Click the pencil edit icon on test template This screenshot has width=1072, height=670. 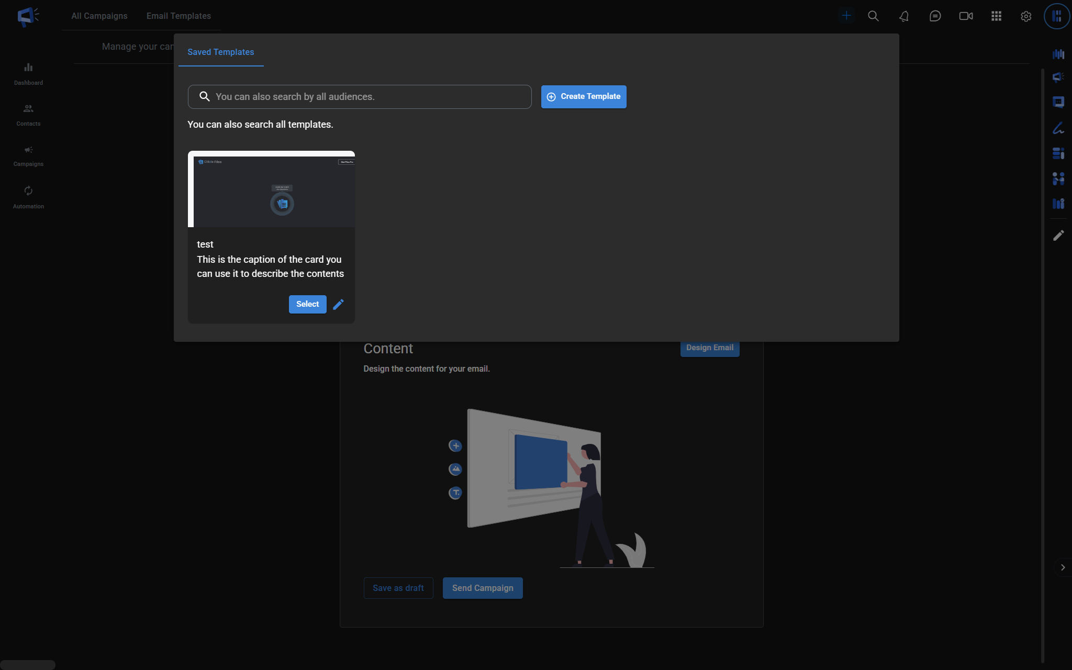coord(338,304)
